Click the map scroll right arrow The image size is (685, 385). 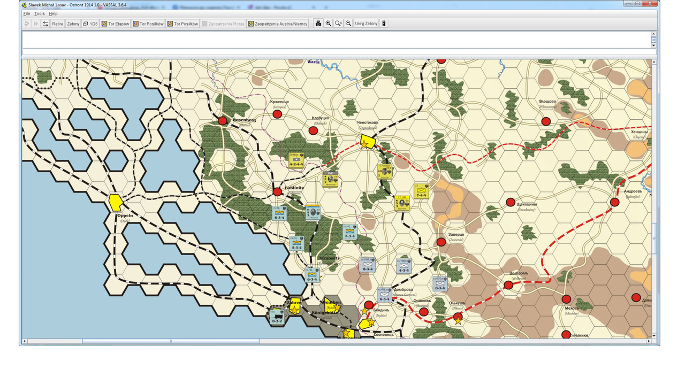[x=649, y=341]
